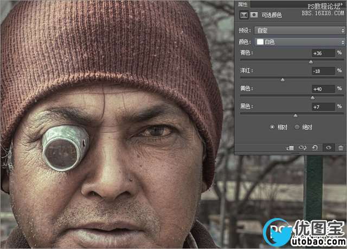This screenshot has height=249, width=347.
Task: Open the 预设 preset dropdown
Action: pos(299,30)
